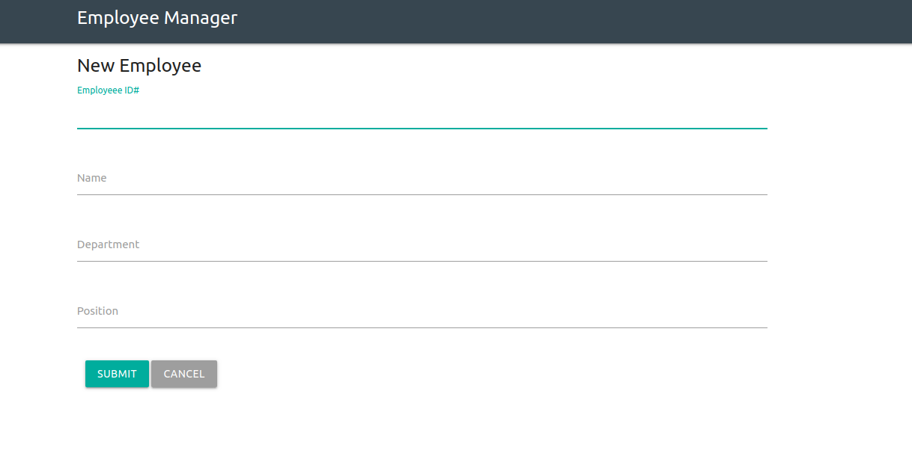Focus the Employee ID# input field
This screenshot has width=912, height=468.
click(x=422, y=114)
